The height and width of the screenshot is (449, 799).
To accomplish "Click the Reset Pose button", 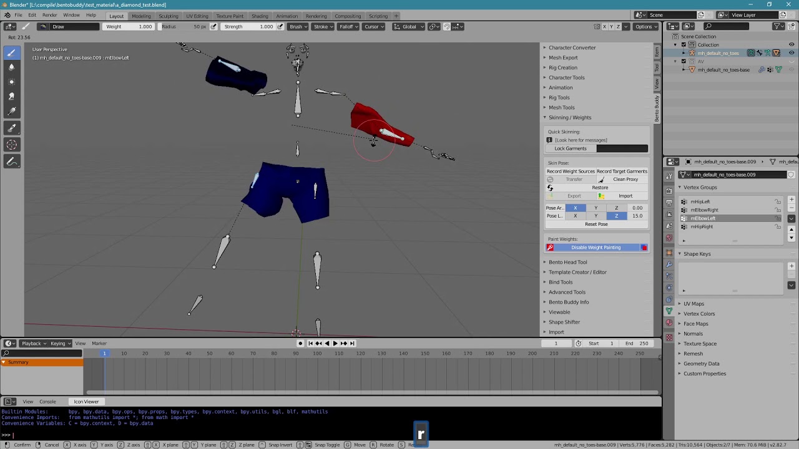I will 596,224.
